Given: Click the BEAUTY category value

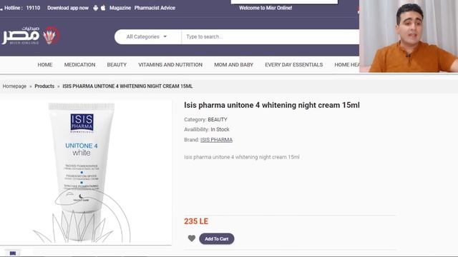Looking at the screenshot, I should (218, 119).
